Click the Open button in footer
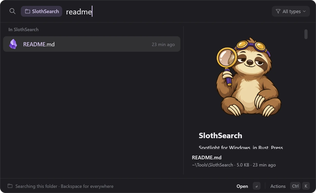 (242, 186)
